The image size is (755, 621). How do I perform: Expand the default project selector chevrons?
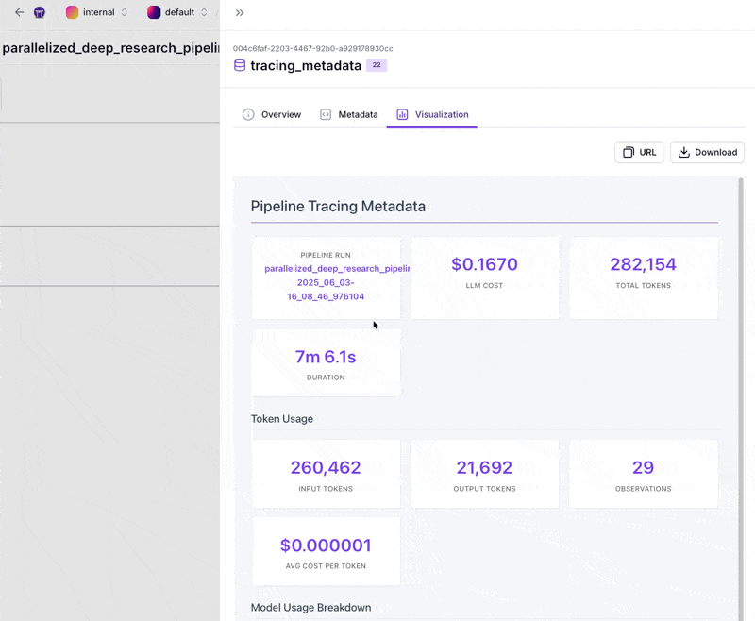(x=204, y=12)
